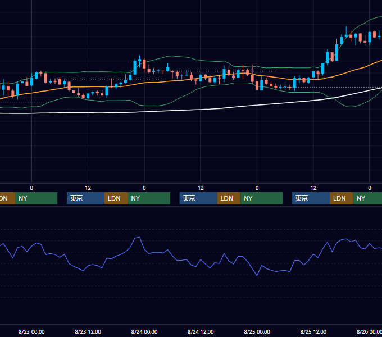382x337 pixels.
Task: Select the 8/24 NY session block
Action: point(262,198)
